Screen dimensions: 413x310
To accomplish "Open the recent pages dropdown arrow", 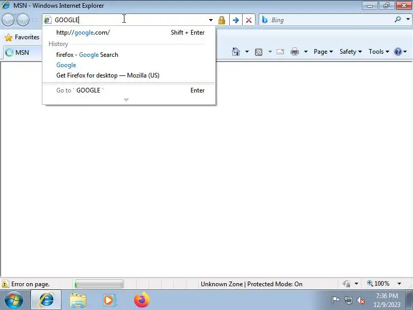I will (34, 20).
